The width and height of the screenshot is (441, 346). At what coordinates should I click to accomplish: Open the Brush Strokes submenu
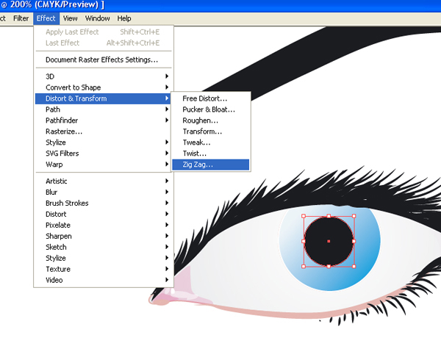point(104,203)
